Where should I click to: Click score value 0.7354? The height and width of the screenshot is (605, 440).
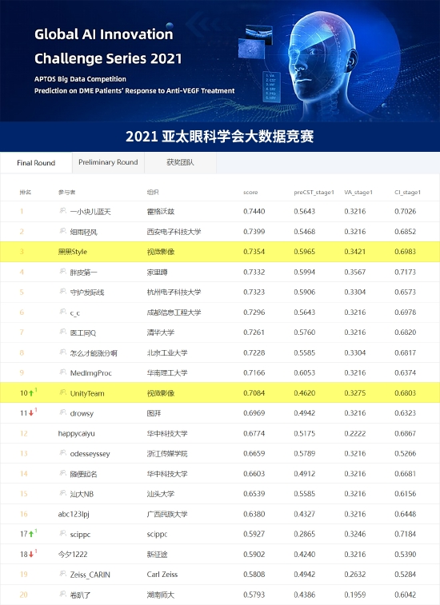[x=254, y=252]
